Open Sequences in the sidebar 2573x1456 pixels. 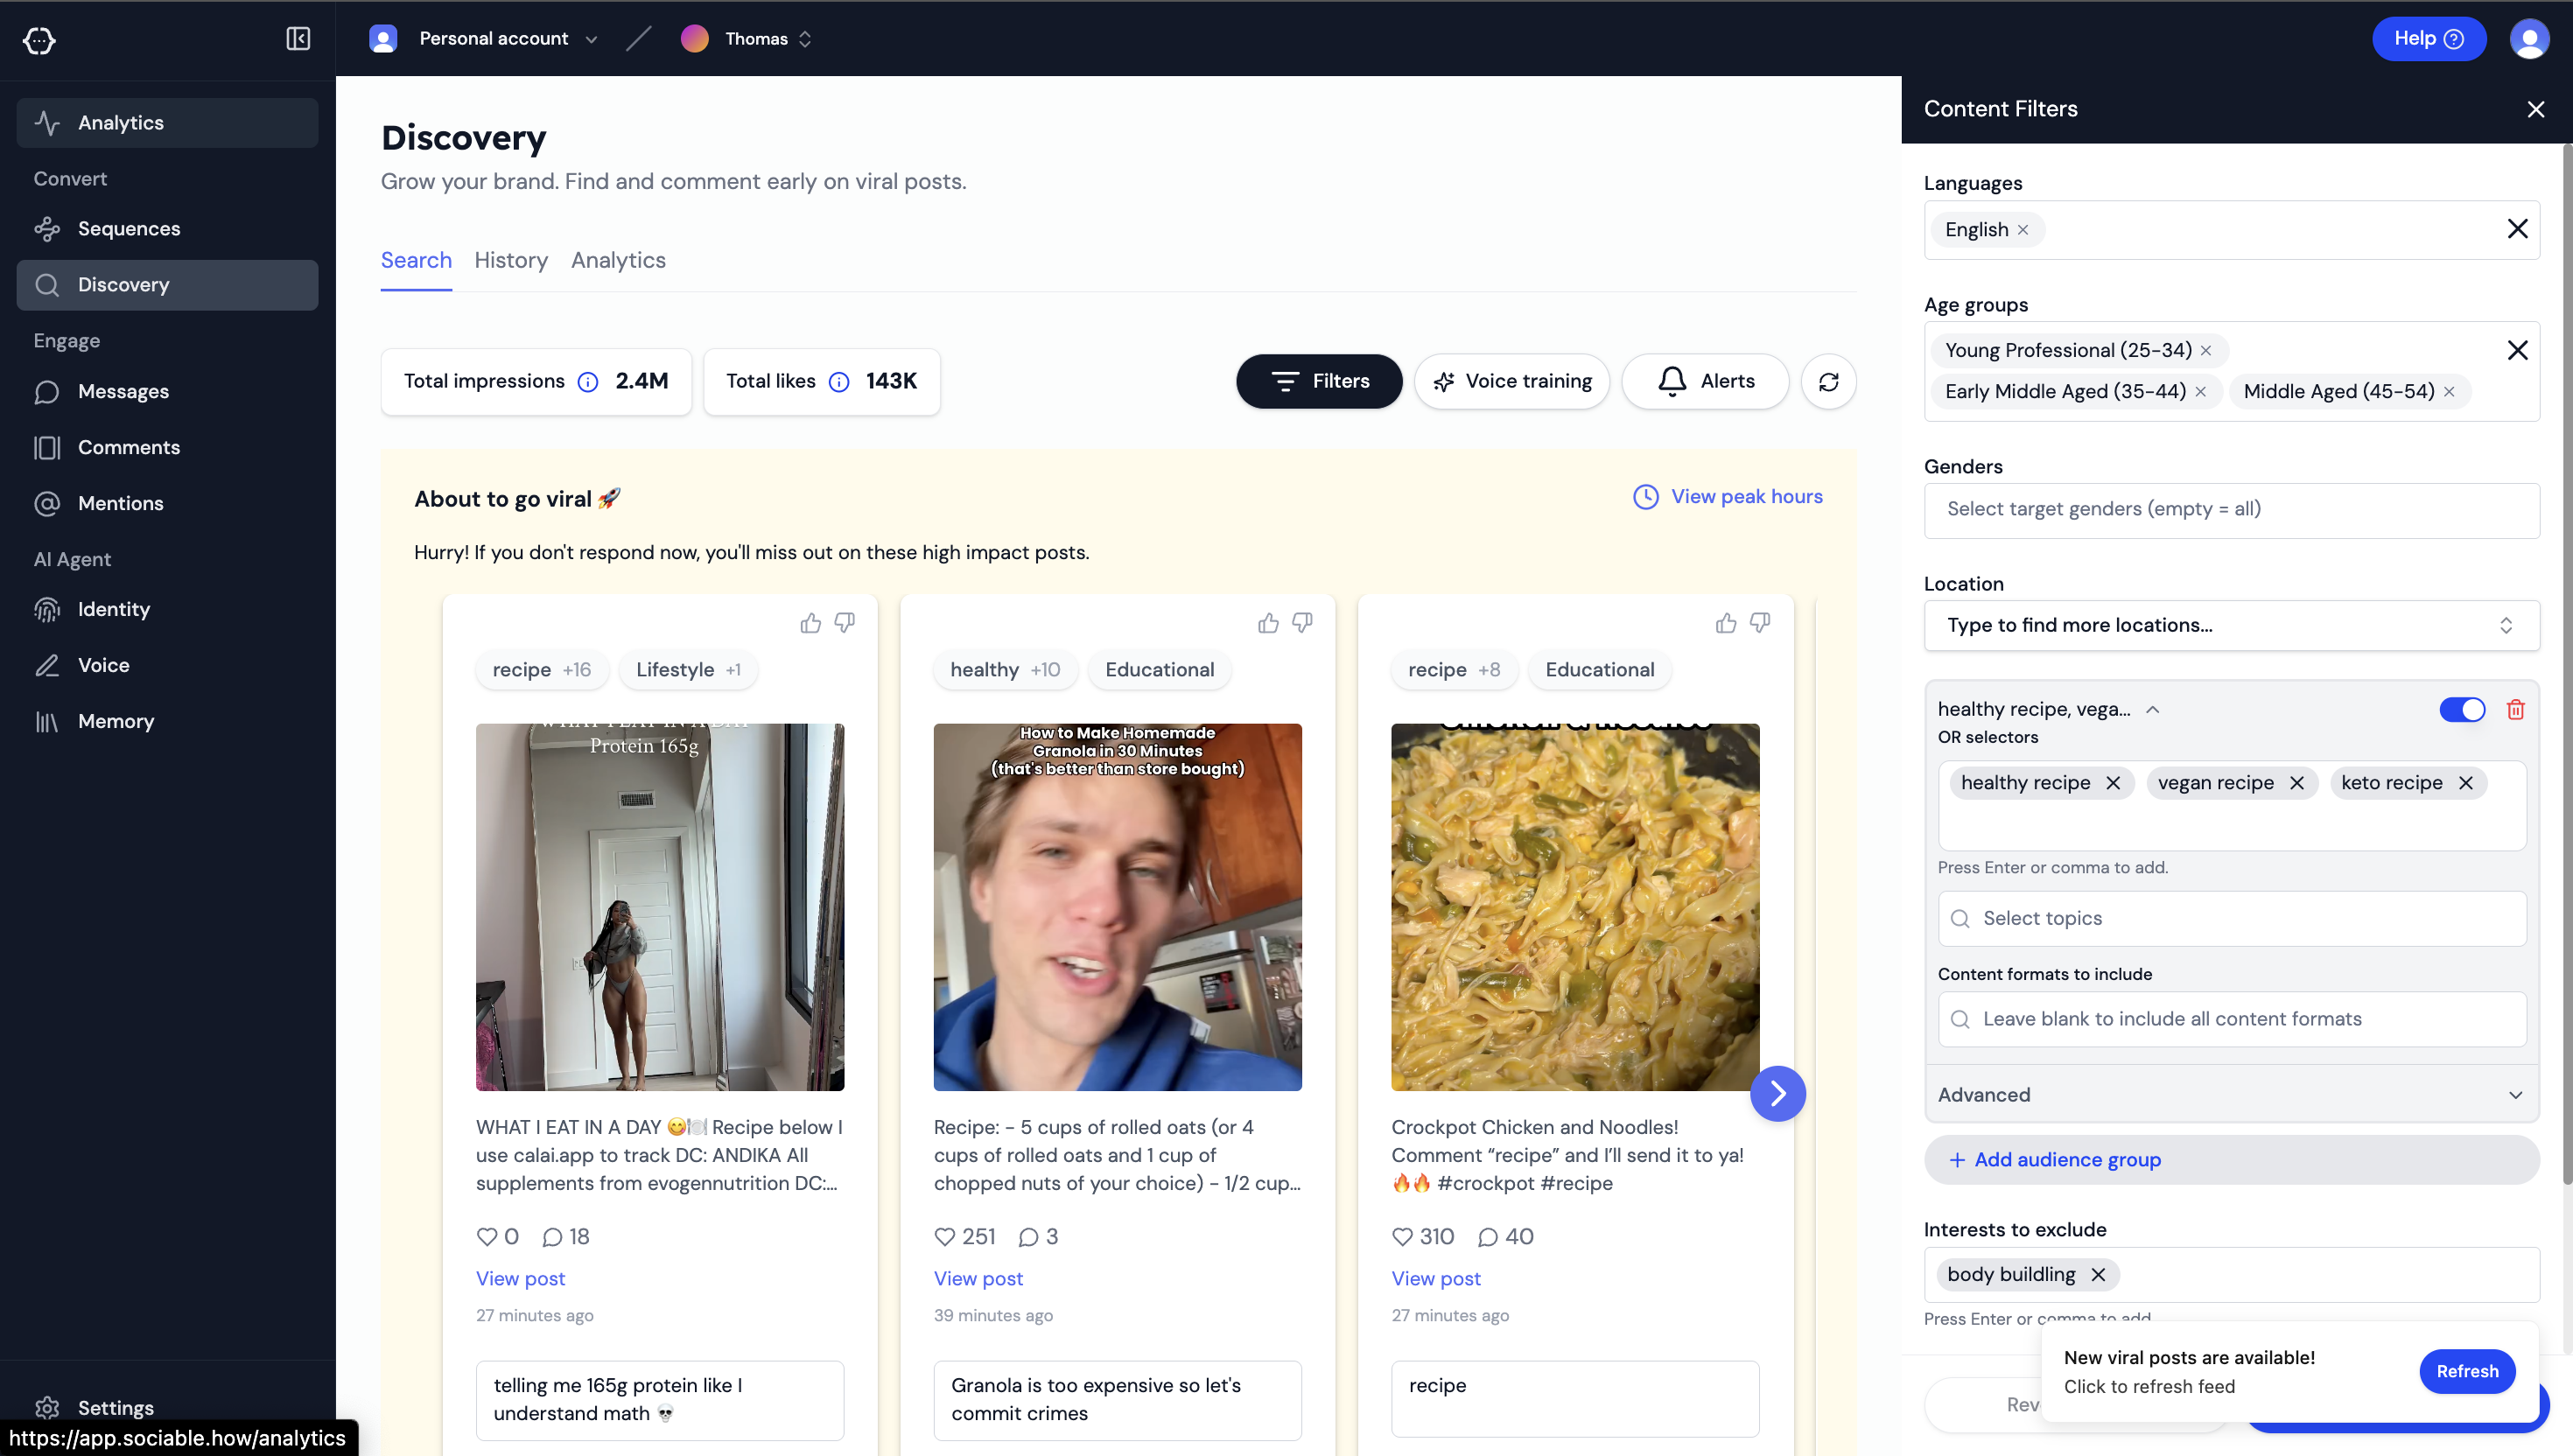pyautogui.click(x=129, y=228)
